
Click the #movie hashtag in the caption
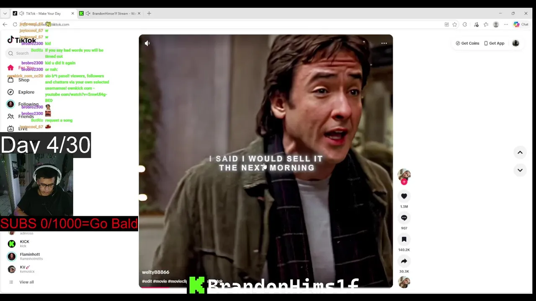(x=160, y=281)
